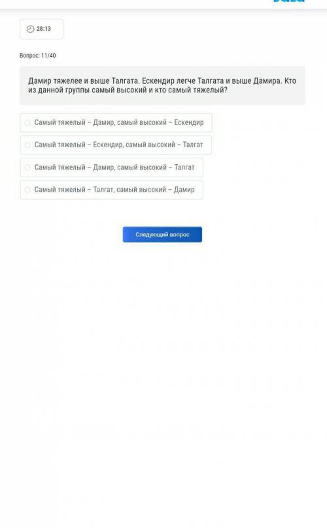Click the blue logo in the top corner

click(289, 1)
